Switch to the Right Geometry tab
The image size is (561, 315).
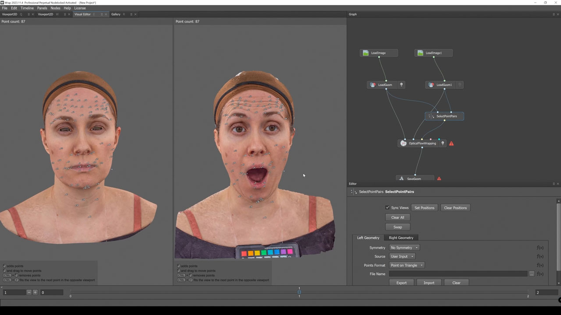point(401,238)
